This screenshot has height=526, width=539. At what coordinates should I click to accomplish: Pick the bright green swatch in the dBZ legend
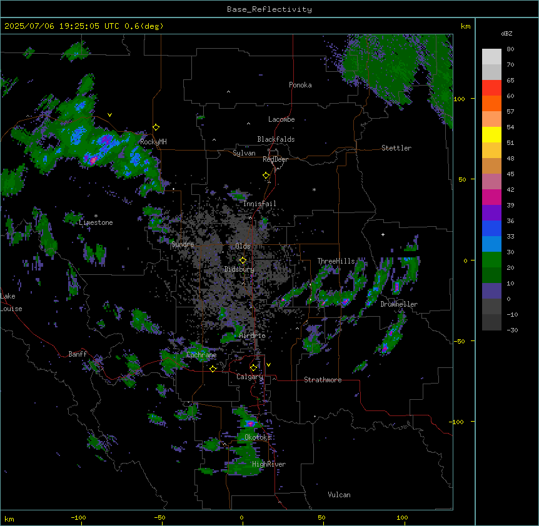click(x=491, y=260)
